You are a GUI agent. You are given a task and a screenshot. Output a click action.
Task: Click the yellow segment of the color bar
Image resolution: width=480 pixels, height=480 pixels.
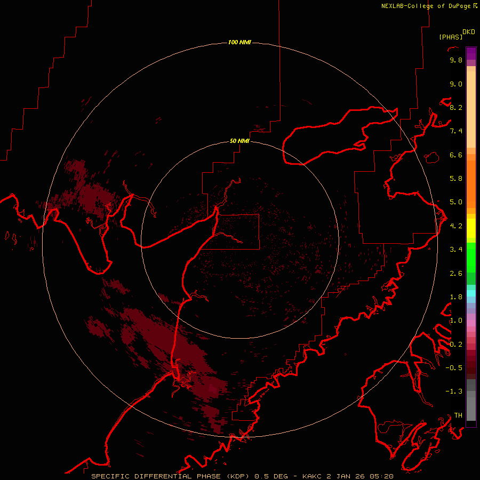(471, 228)
